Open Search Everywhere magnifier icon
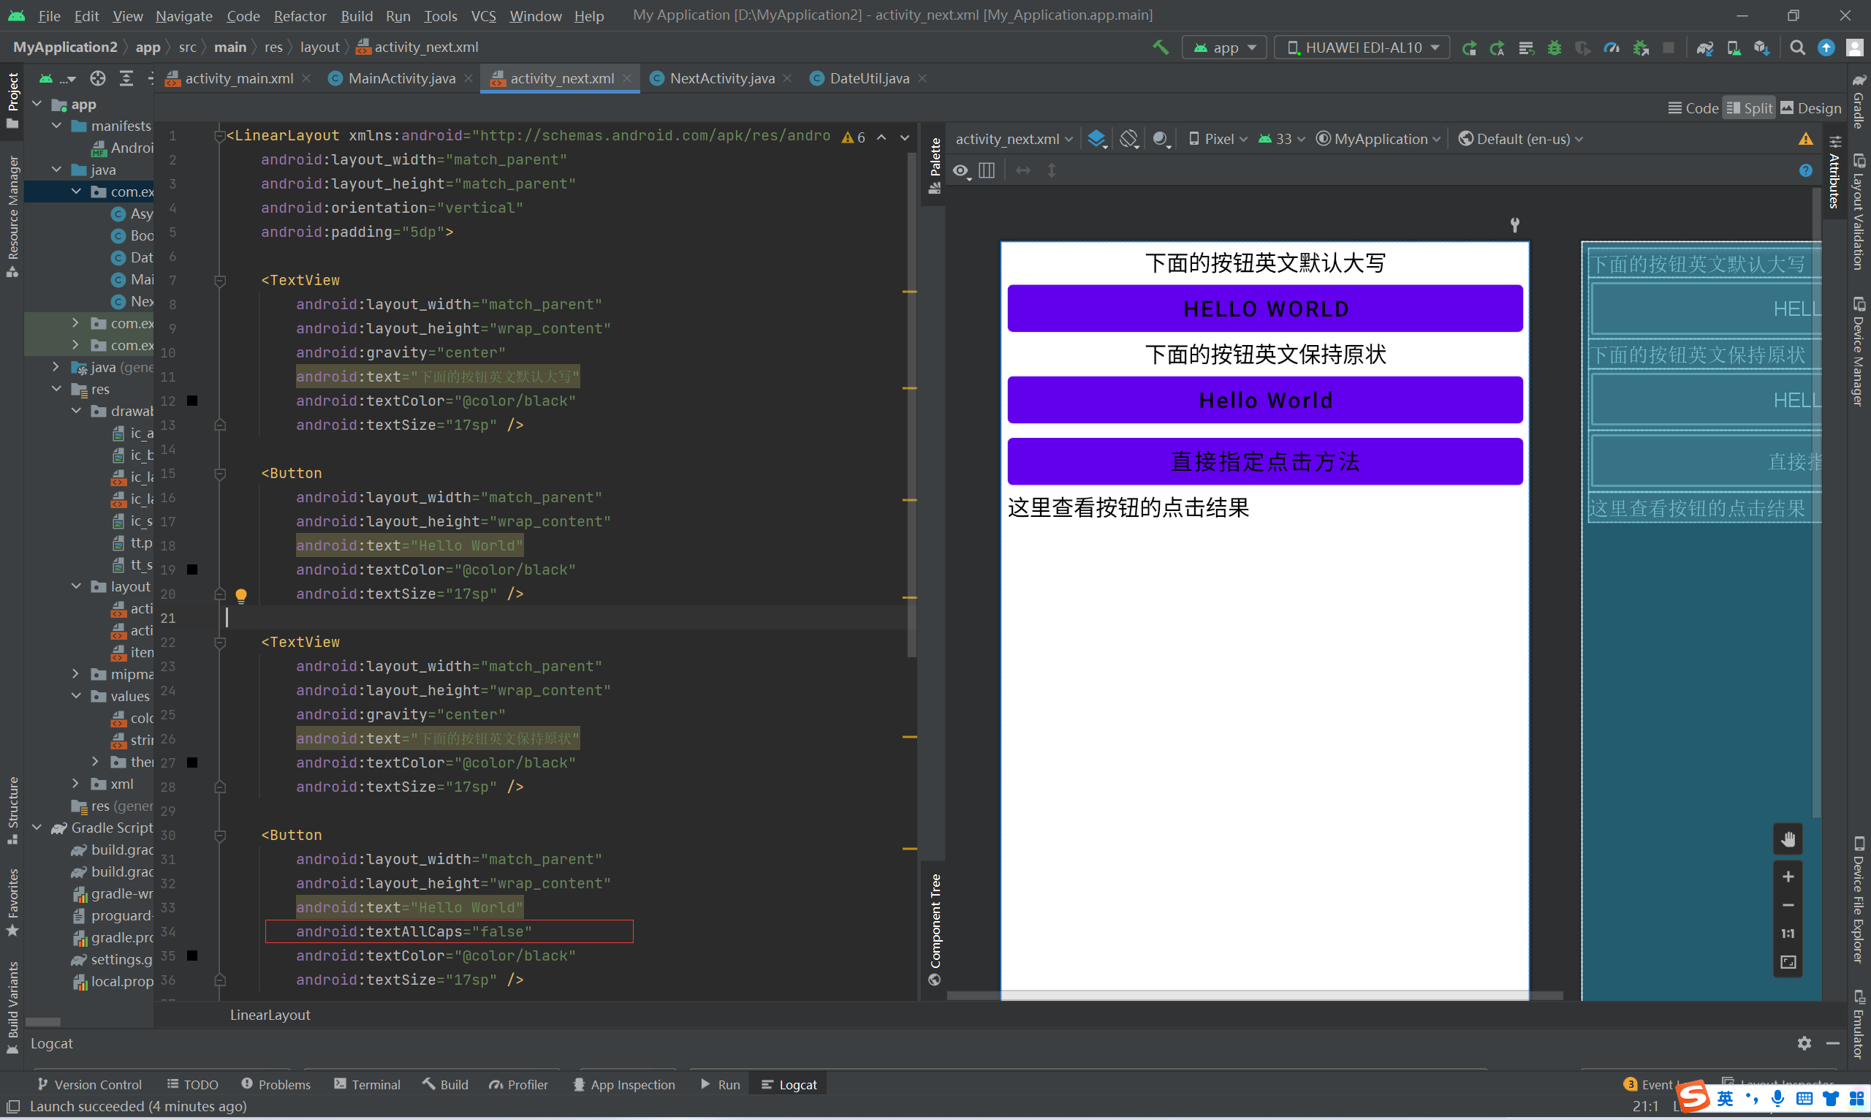Viewport: 1871px width, 1120px height. pos(1798,48)
